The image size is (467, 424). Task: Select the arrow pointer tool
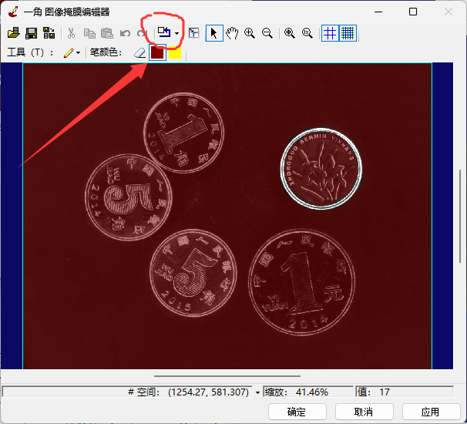pyautogui.click(x=214, y=33)
